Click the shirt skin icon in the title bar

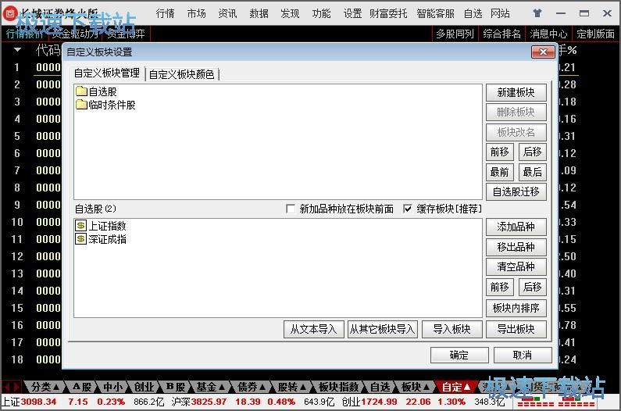537,13
